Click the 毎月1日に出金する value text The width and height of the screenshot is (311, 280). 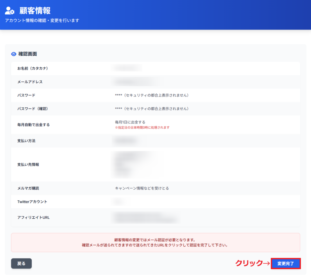click(x=130, y=122)
